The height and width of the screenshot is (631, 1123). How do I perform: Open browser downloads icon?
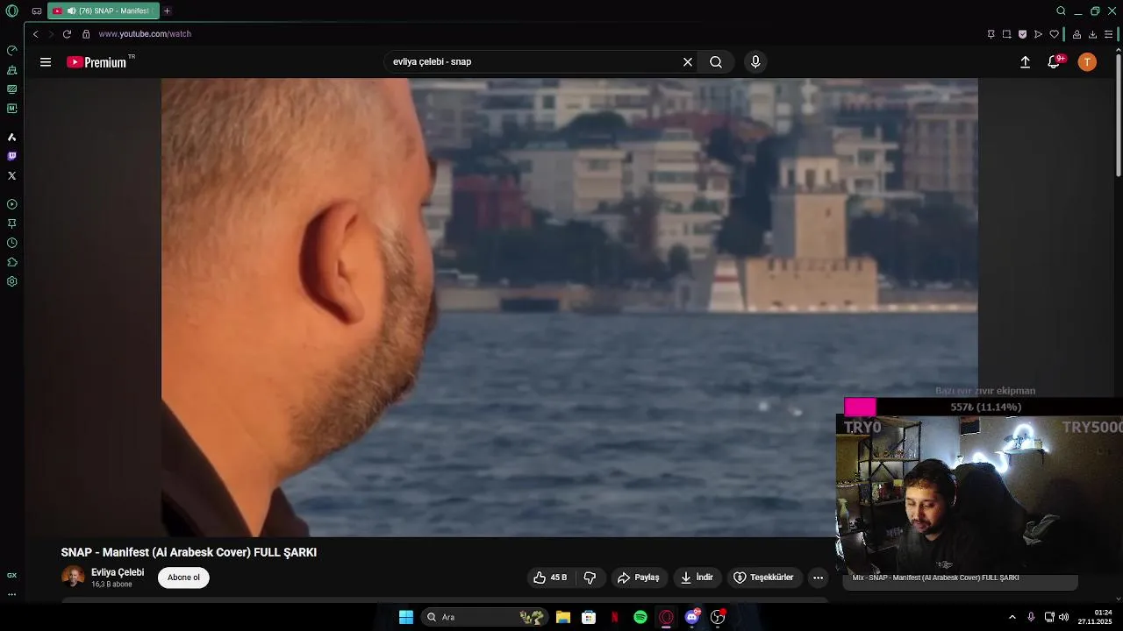point(1092,34)
